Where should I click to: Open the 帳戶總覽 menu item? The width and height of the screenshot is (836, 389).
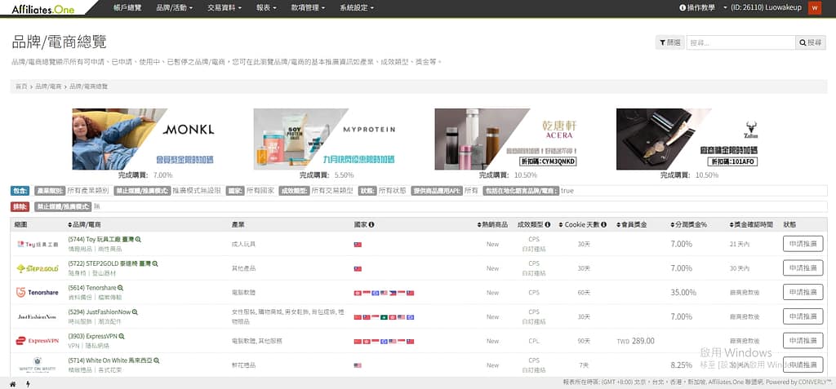[x=127, y=8]
